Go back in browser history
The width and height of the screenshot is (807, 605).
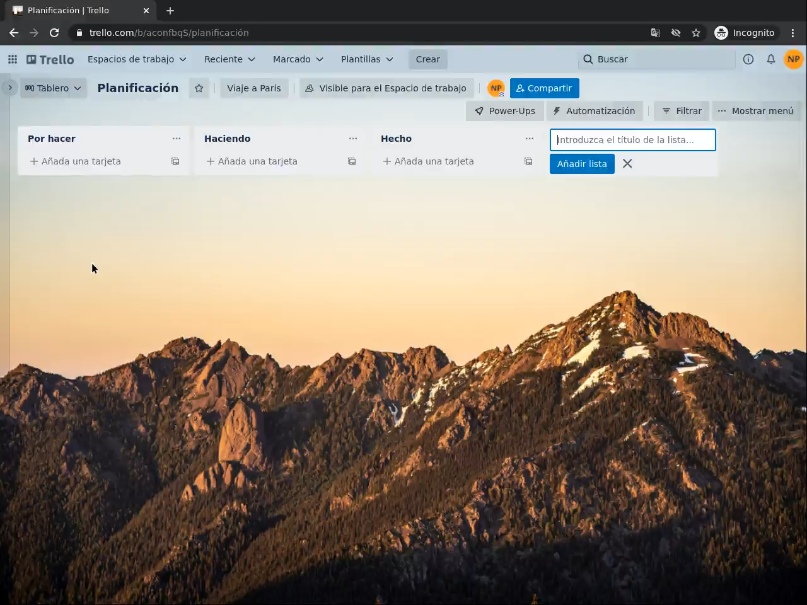click(x=14, y=33)
